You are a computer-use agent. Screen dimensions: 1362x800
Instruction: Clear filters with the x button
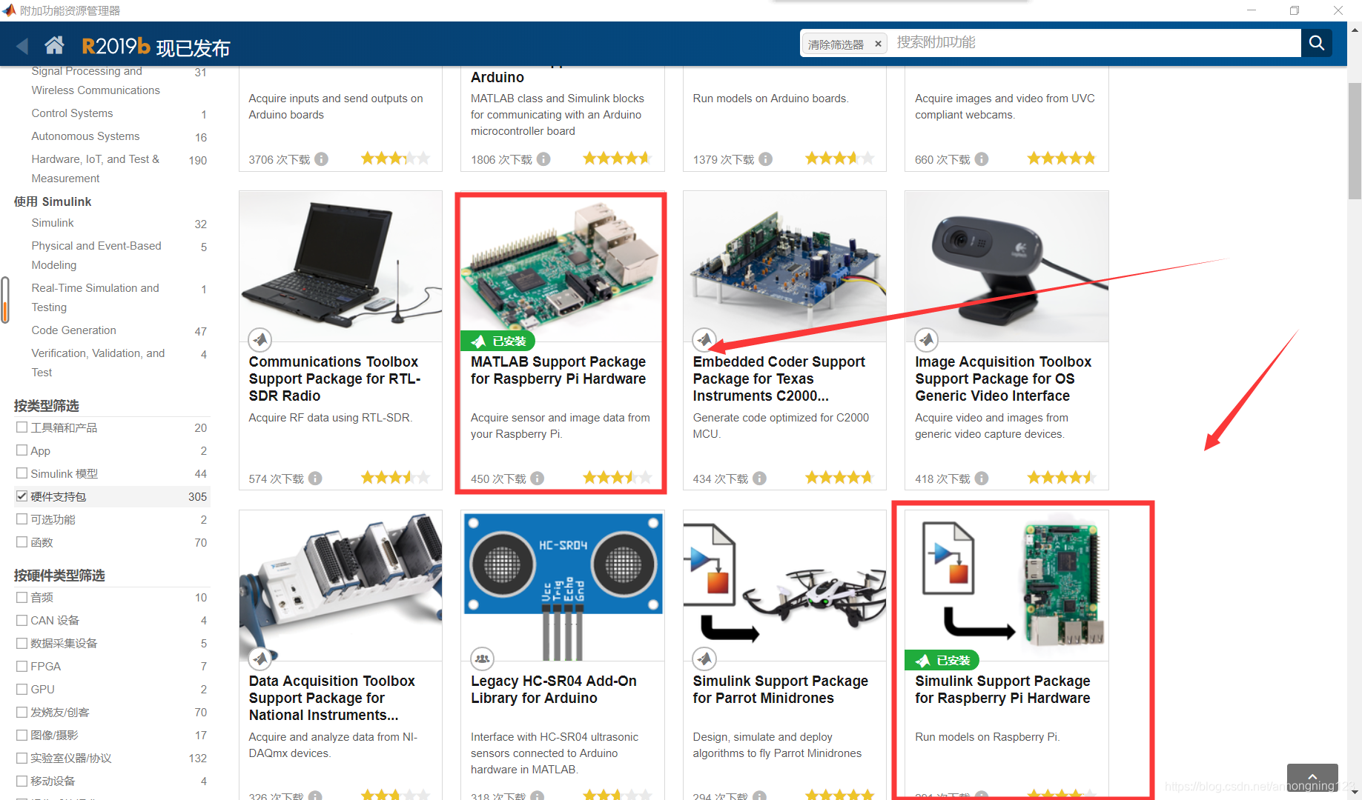878,44
